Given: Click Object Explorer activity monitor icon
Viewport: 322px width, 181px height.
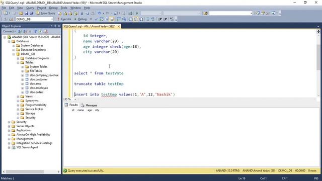Looking at the screenshot, I should click(46, 31).
